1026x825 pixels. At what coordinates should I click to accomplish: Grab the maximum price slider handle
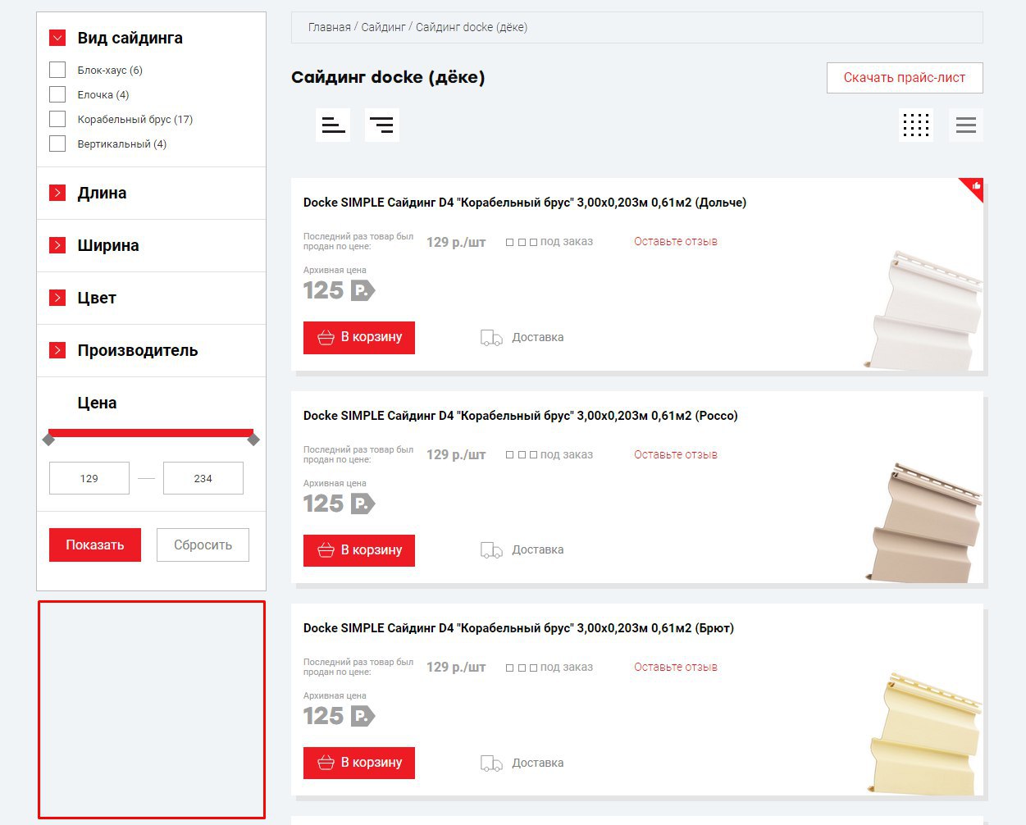pos(253,440)
